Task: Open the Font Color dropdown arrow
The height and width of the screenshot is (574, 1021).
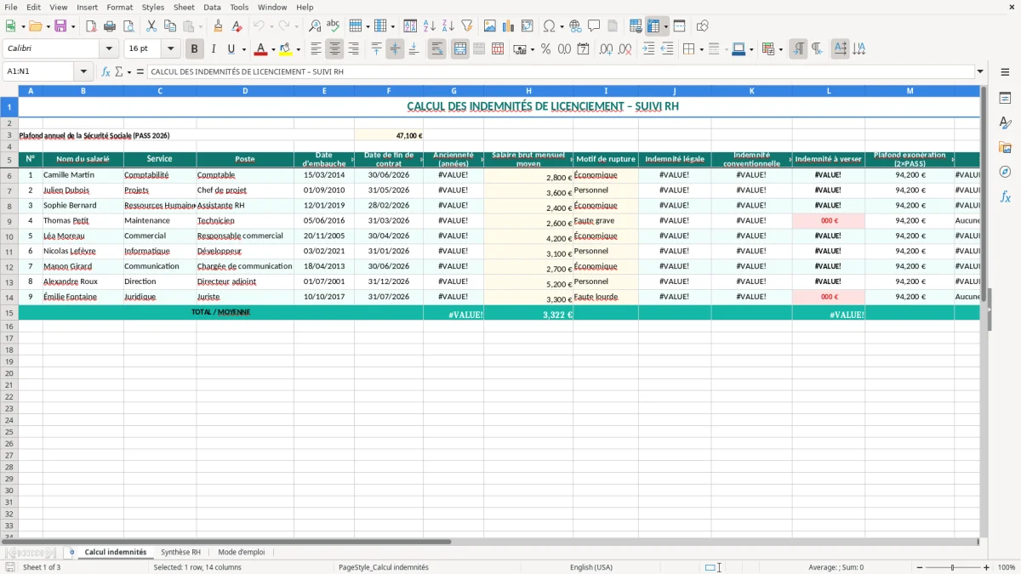Action: (x=273, y=49)
